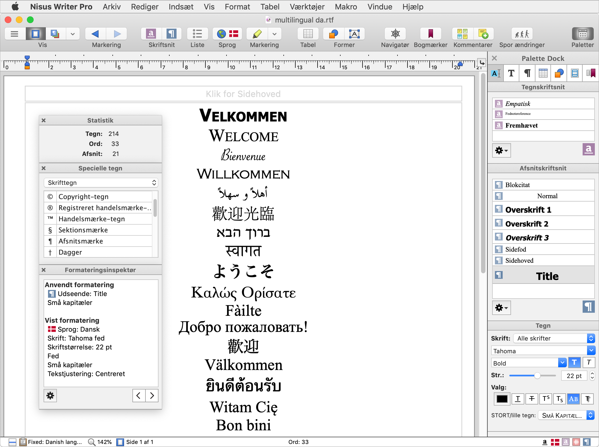Open the Liste toolbar button
This screenshot has width=599, height=447.
coord(197,34)
